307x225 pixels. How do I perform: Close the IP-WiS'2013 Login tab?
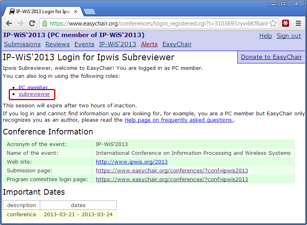(76, 12)
